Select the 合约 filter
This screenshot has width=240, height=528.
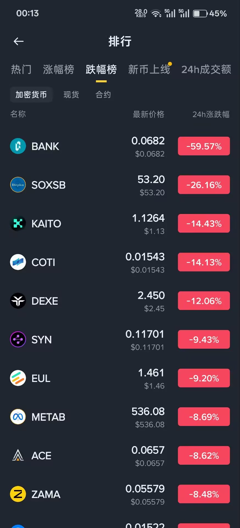tap(103, 95)
